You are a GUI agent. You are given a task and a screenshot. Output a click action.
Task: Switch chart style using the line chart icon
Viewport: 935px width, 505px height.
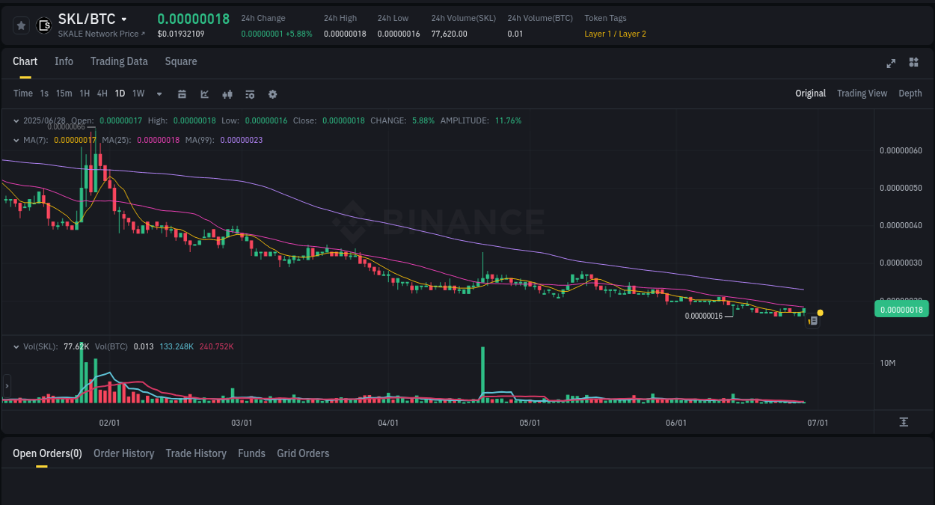(203, 94)
